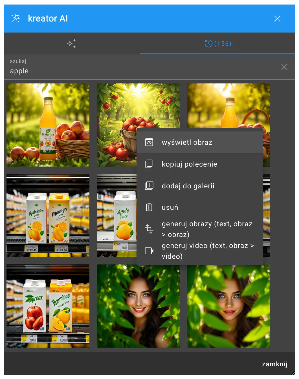Click the copy prompt icon
299x379 pixels.
tap(149, 164)
